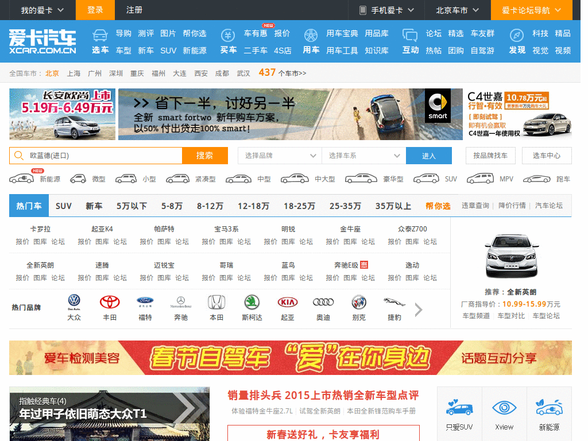This screenshot has width=588, height=441.
Task: Click the 新能源 plug car icon at the bottom right
Action: point(550,408)
